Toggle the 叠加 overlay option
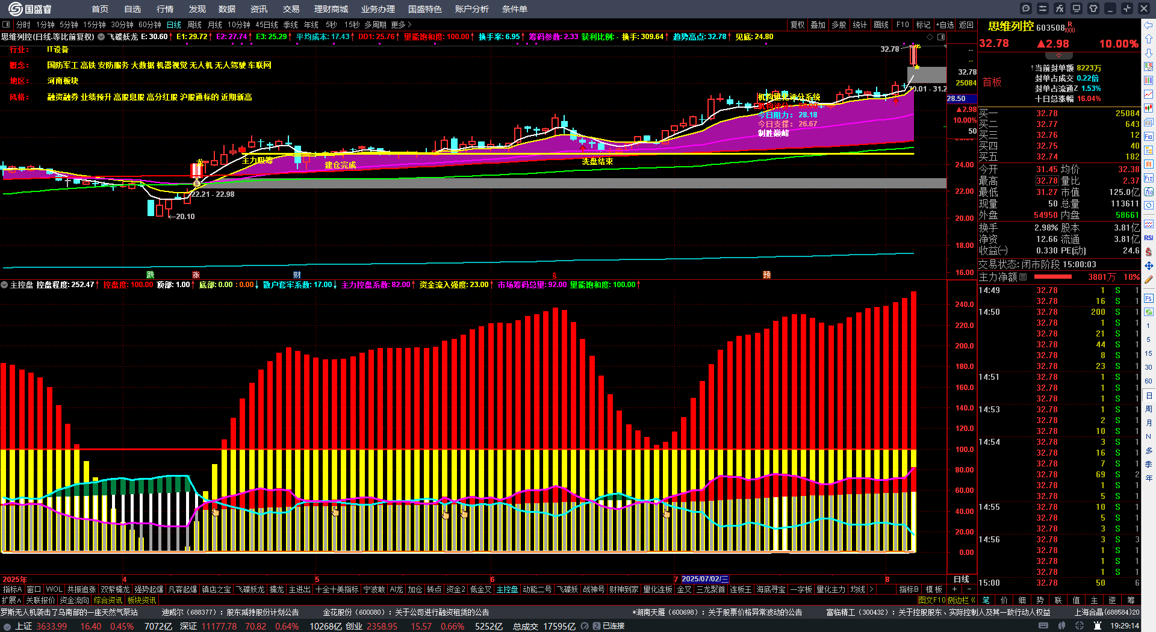 point(818,25)
